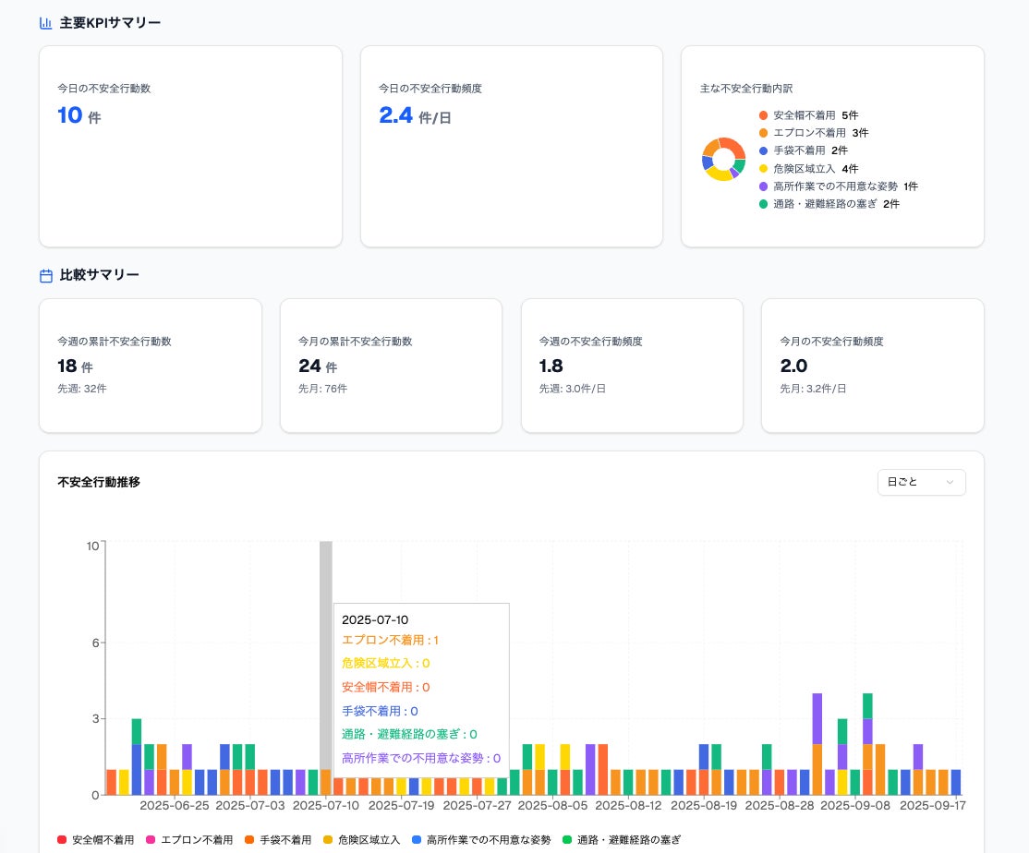Toggle the 安全帽不着用 series label in the chart legend
This screenshot has width=1029, height=853.
103,840
